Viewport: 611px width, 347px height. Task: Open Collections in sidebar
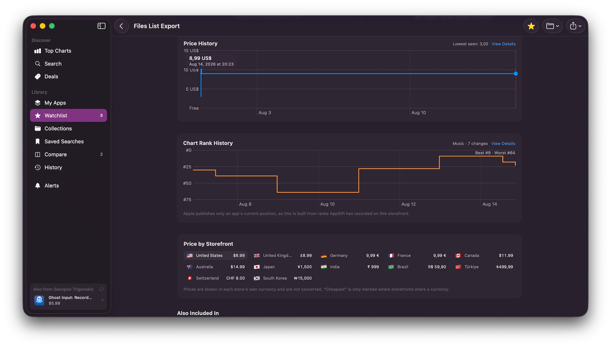point(68,128)
